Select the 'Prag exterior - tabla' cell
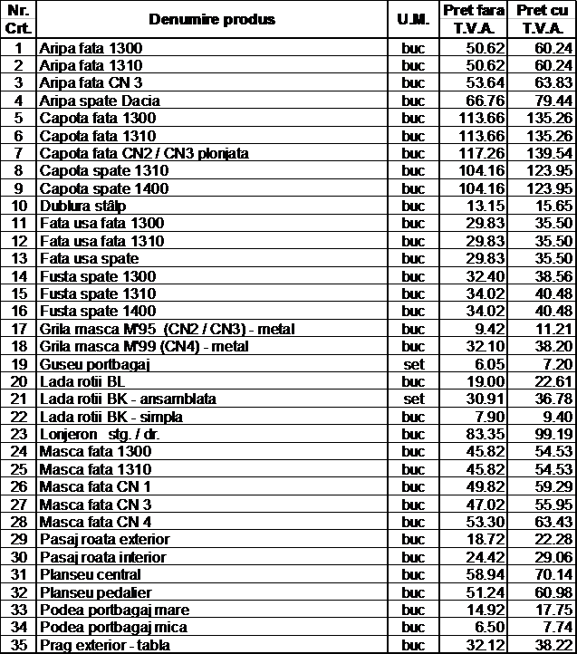This screenshot has width=577, height=654. click(x=212, y=645)
